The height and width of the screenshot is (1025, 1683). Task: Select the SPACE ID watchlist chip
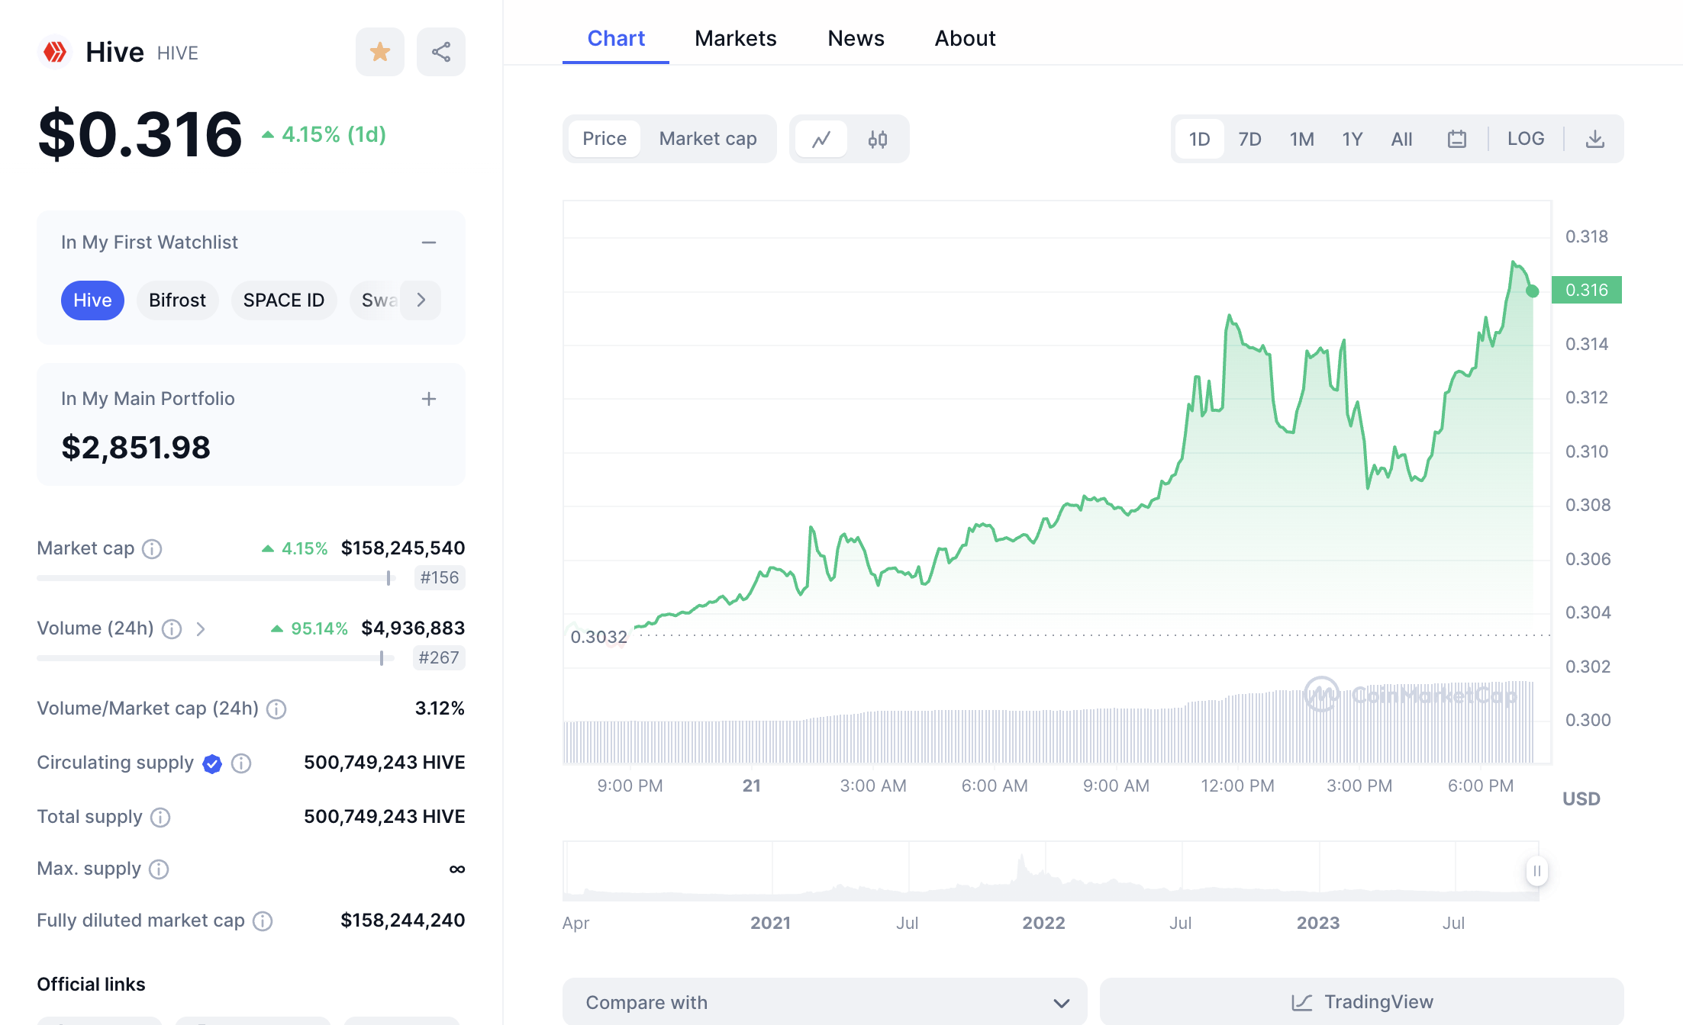pyautogui.click(x=283, y=300)
